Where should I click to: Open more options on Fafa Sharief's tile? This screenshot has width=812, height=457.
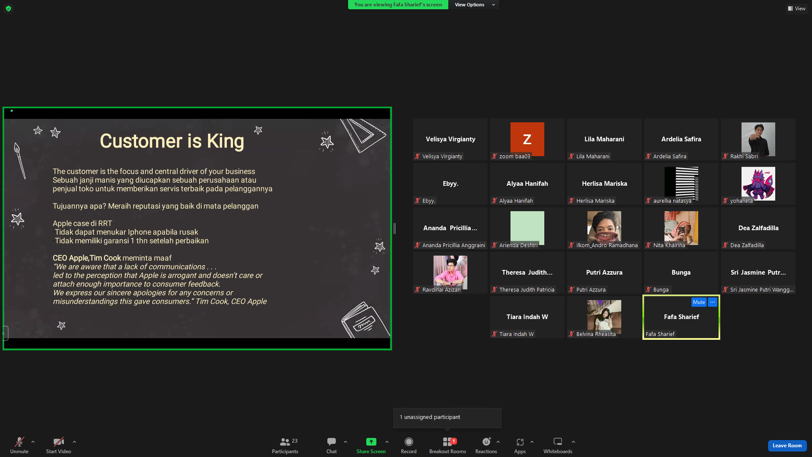tap(713, 302)
